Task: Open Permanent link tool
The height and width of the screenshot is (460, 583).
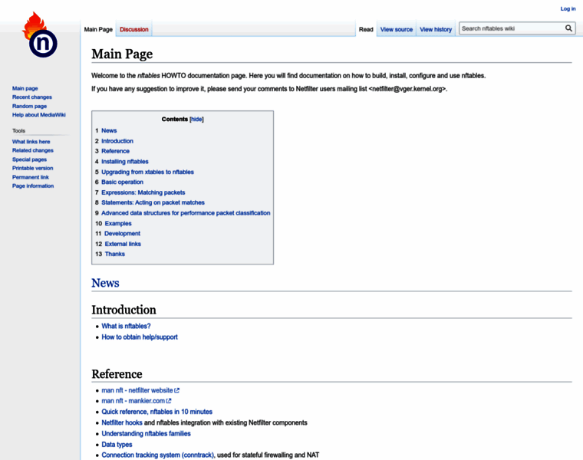Action: pos(31,177)
